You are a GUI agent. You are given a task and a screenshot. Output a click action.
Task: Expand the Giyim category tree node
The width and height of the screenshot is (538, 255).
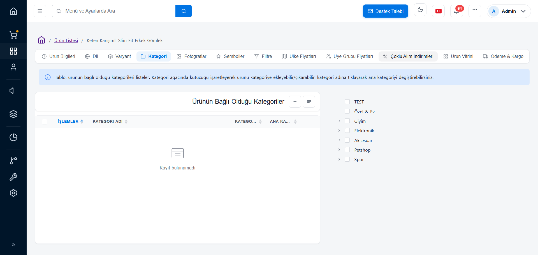339,121
